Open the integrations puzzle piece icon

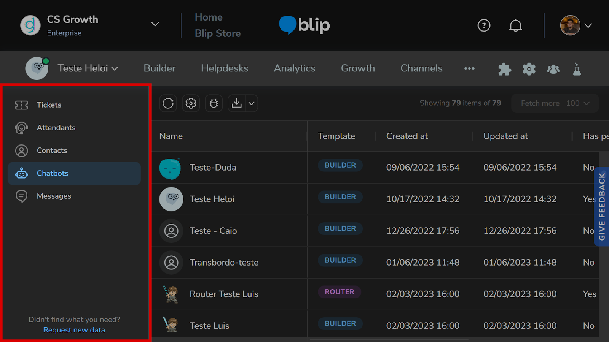[505, 69]
